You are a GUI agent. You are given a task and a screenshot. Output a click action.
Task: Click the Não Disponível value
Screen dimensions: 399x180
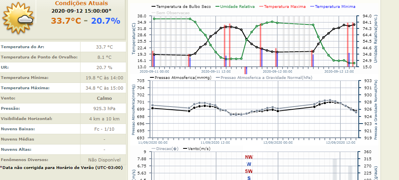pyautogui.click(x=104, y=160)
